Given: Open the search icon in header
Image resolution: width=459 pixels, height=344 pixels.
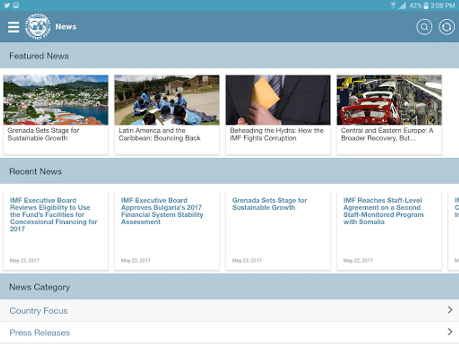Looking at the screenshot, I should click(x=424, y=27).
